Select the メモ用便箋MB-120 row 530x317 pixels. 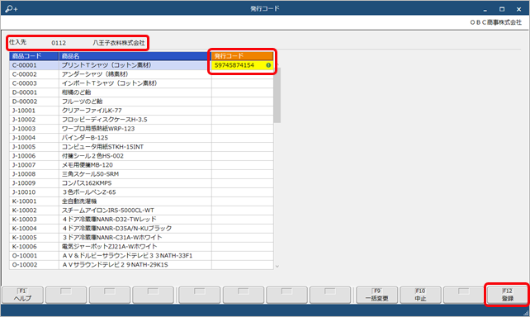pyautogui.click(x=141, y=165)
